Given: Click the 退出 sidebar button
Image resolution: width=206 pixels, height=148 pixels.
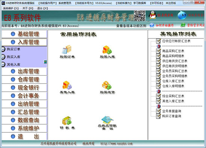Looking at the screenshot, I should (x=24, y=136).
